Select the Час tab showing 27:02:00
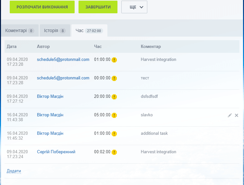This screenshot has height=185, width=244. (x=89, y=30)
